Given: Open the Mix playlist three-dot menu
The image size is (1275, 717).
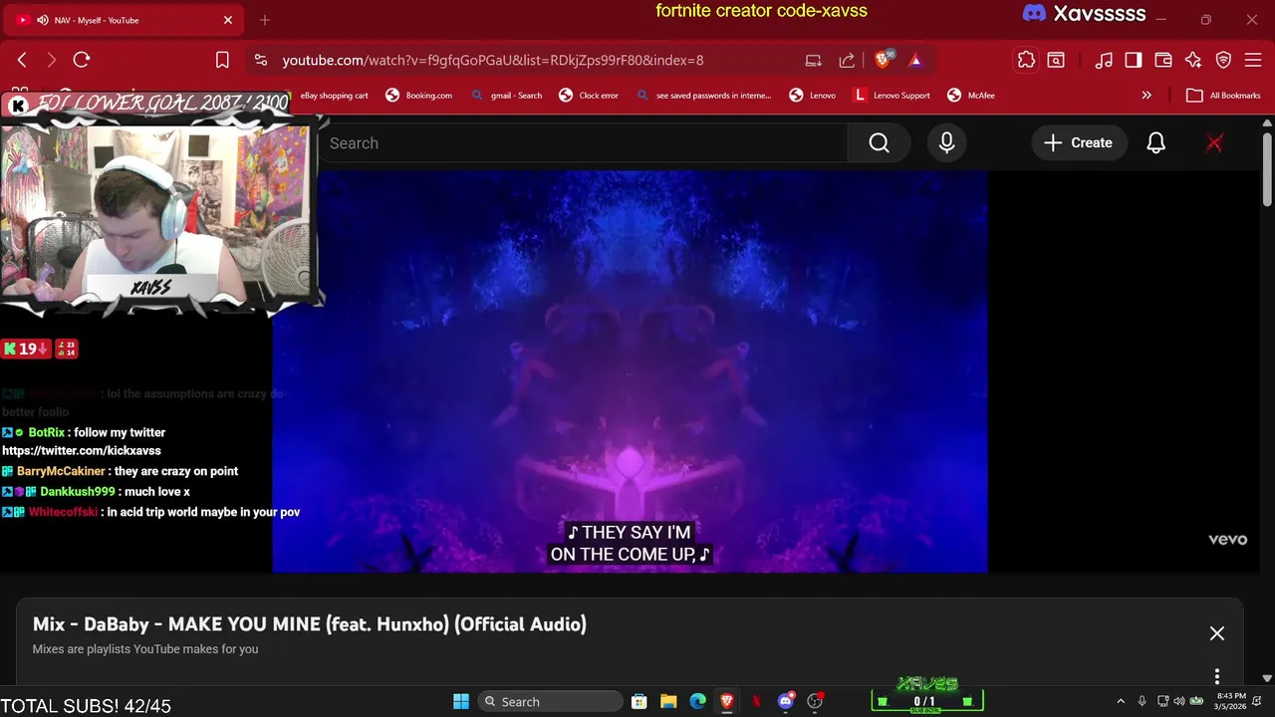Looking at the screenshot, I should click(x=1217, y=676).
